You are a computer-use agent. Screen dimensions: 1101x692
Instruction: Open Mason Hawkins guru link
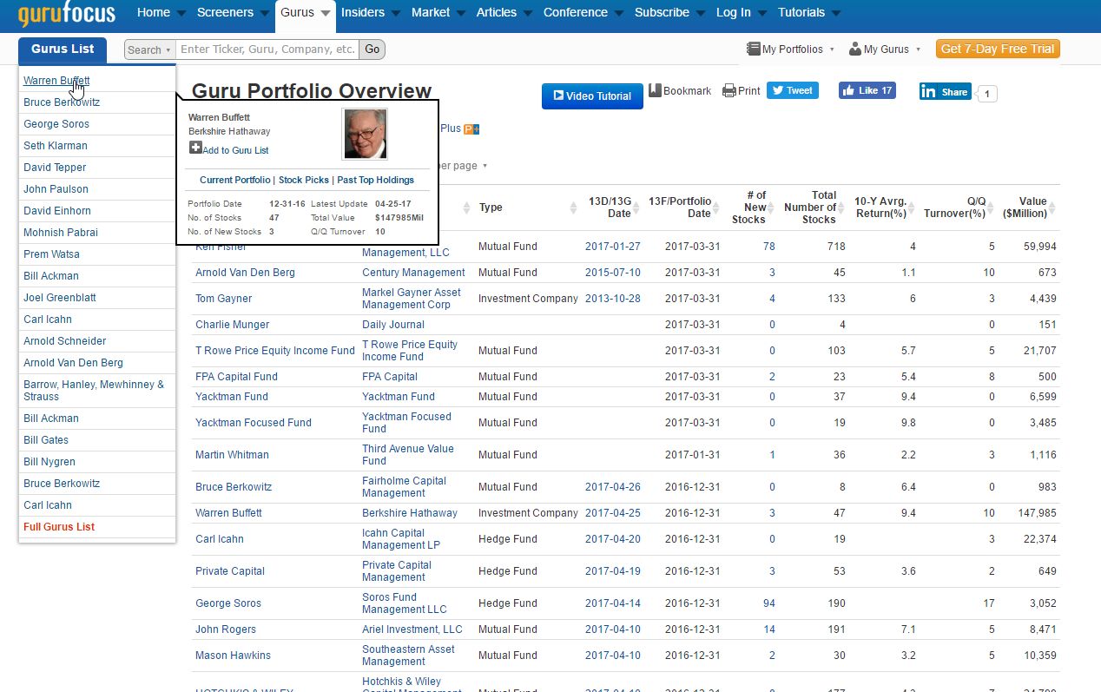tap(233, 656)
